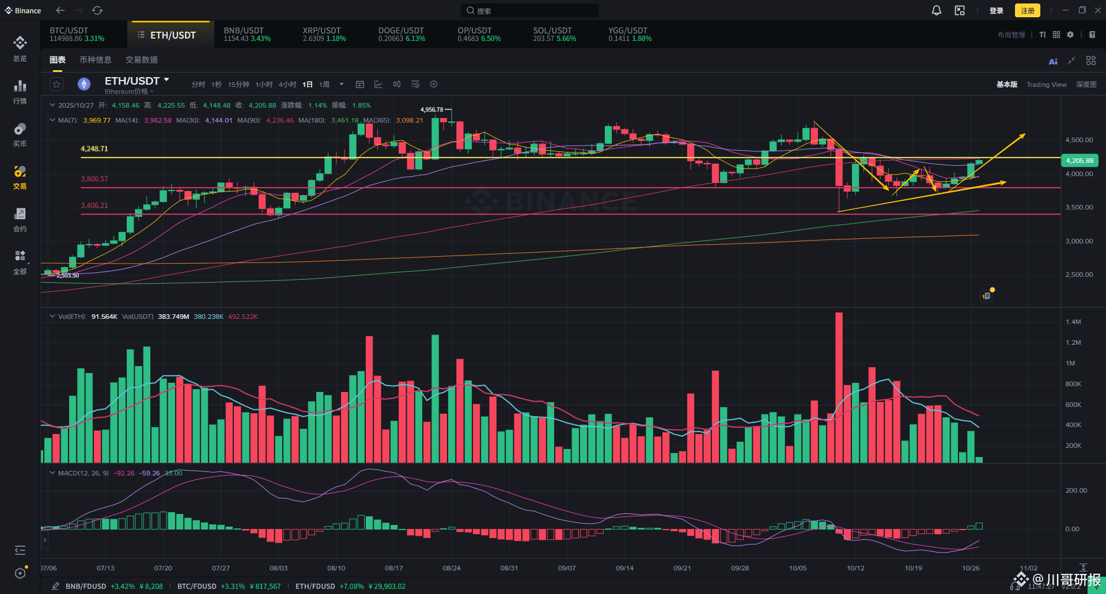Open 总览 overview in left sidebar

click(x=20, y=48)
